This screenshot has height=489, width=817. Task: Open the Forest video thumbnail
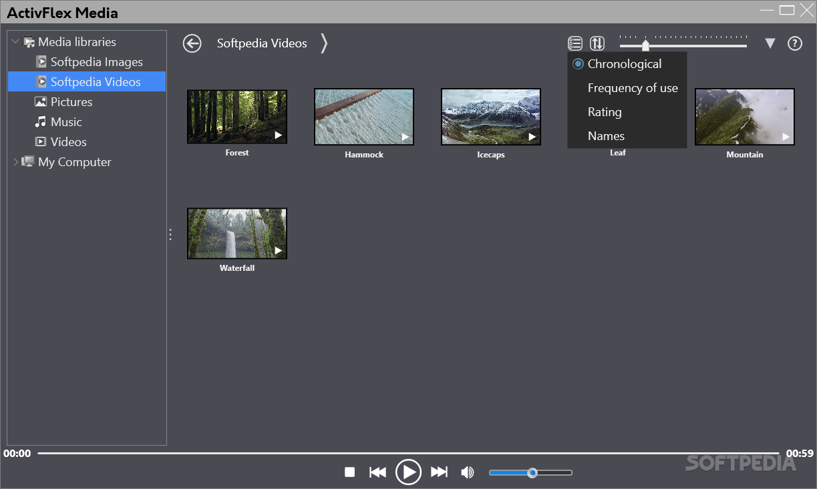(x=237, y=117)
